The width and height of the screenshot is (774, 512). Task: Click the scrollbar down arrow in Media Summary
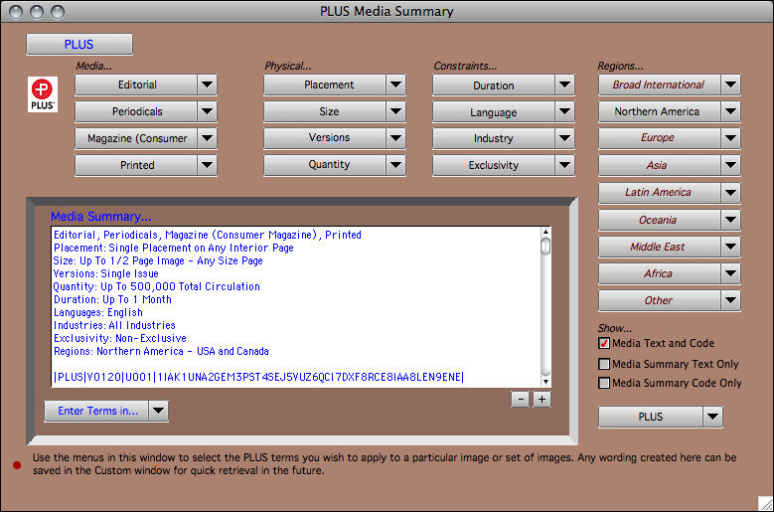click(545, 379)
